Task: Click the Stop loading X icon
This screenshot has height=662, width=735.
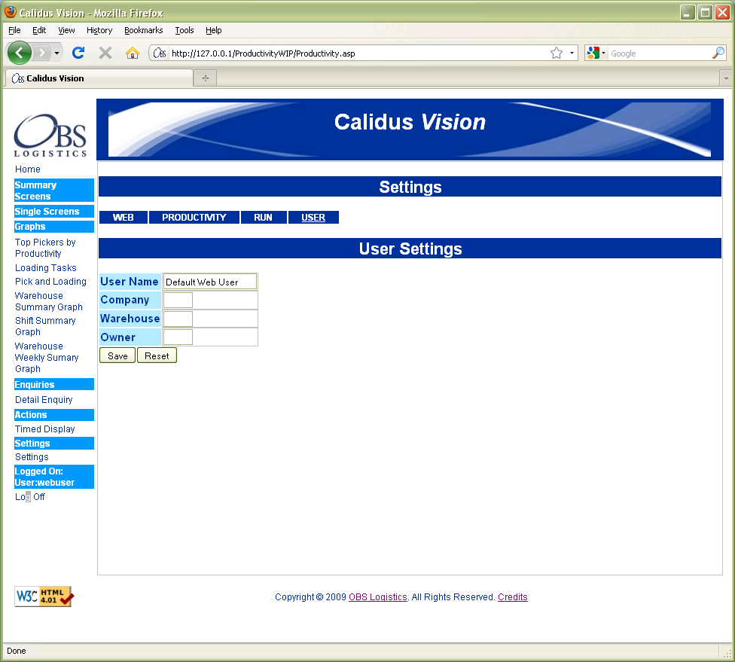Action: [105, 53]
